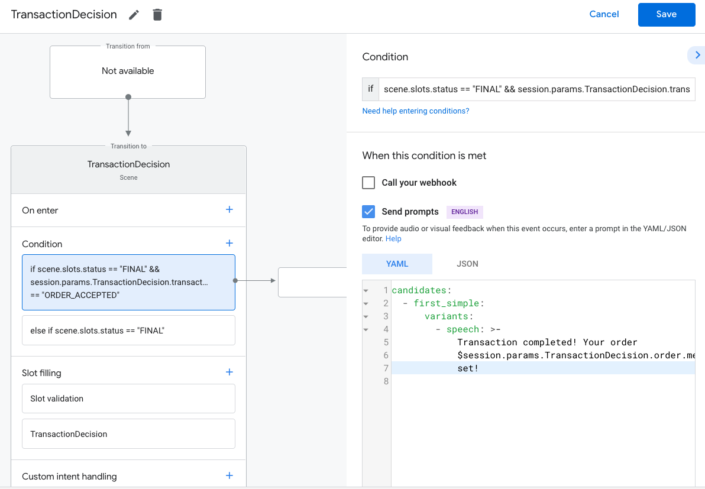Collapse the right panel with chevron arrow
The image size is (705, 489).
tap(697, 55)
